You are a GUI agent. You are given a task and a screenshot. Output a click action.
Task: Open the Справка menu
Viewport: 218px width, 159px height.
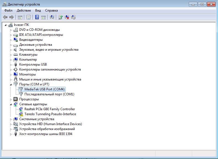tap(51, 10)
